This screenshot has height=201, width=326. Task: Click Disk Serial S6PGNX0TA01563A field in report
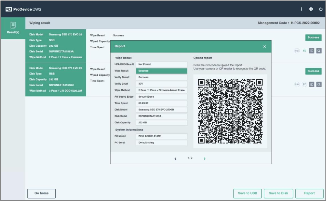point(161,116)
